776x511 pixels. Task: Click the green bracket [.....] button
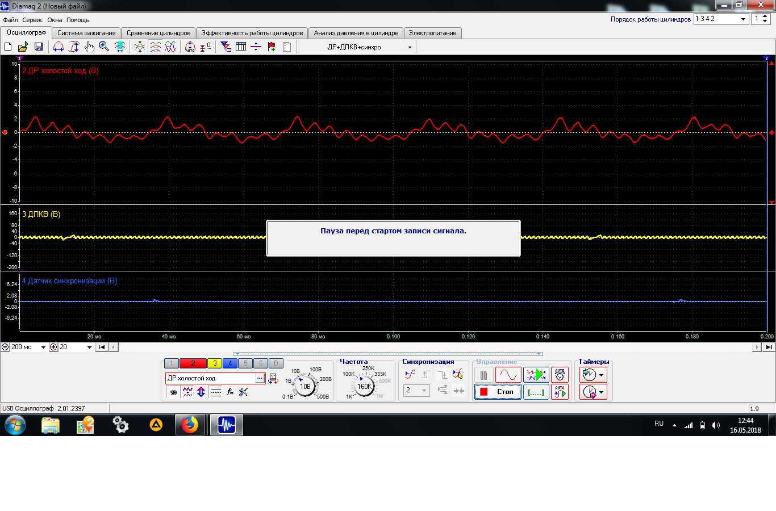tap(536, 392)
